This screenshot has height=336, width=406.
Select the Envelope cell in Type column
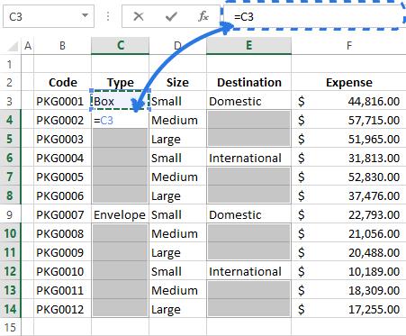click(x=120, y=214)
